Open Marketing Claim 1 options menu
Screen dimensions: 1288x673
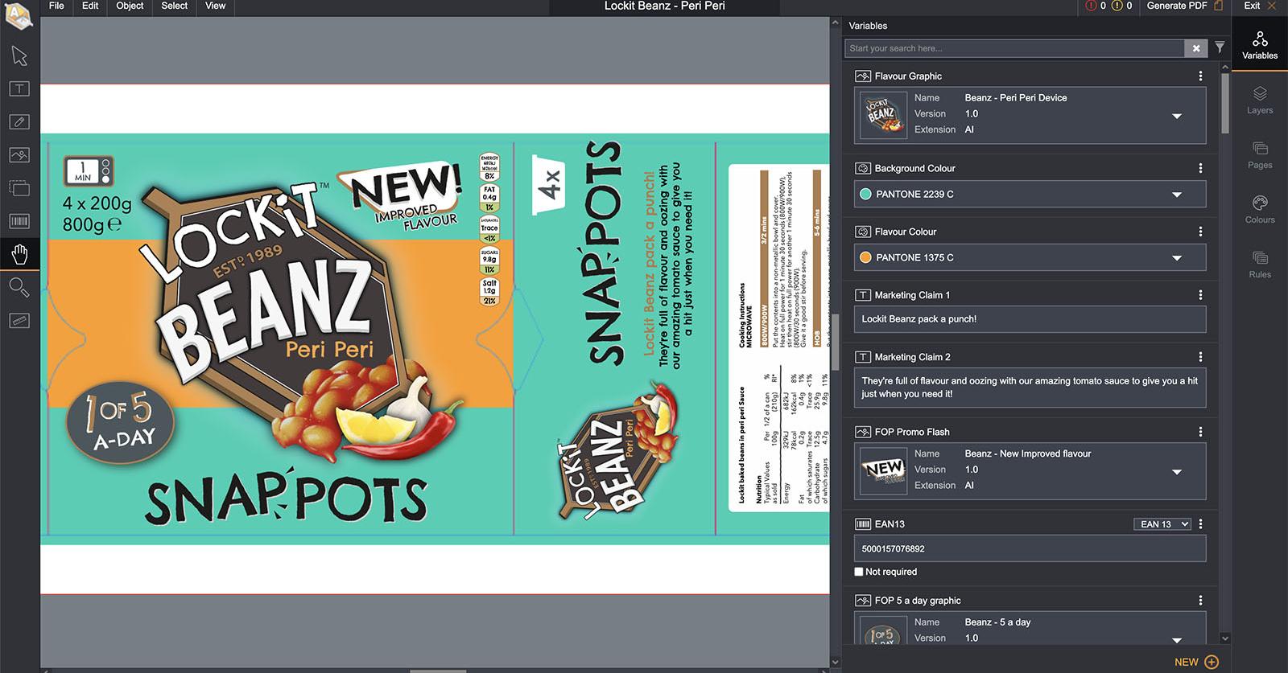1200,295
